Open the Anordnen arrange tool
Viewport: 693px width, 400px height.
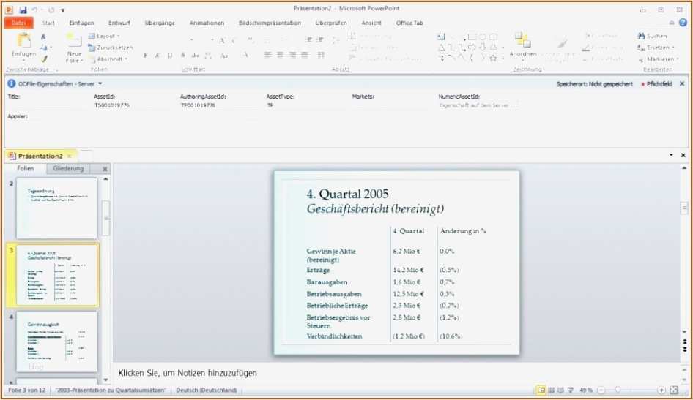(522, 42)
